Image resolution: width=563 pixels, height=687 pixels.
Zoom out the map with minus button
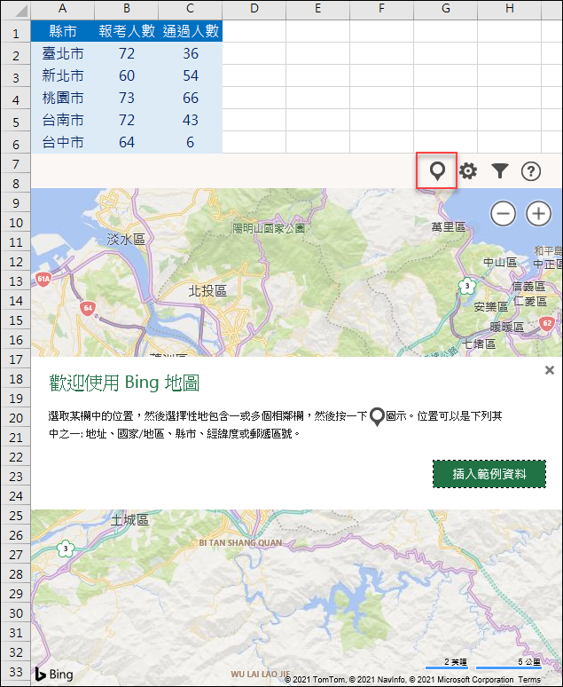pyautogui.click(x=503, y=213)
